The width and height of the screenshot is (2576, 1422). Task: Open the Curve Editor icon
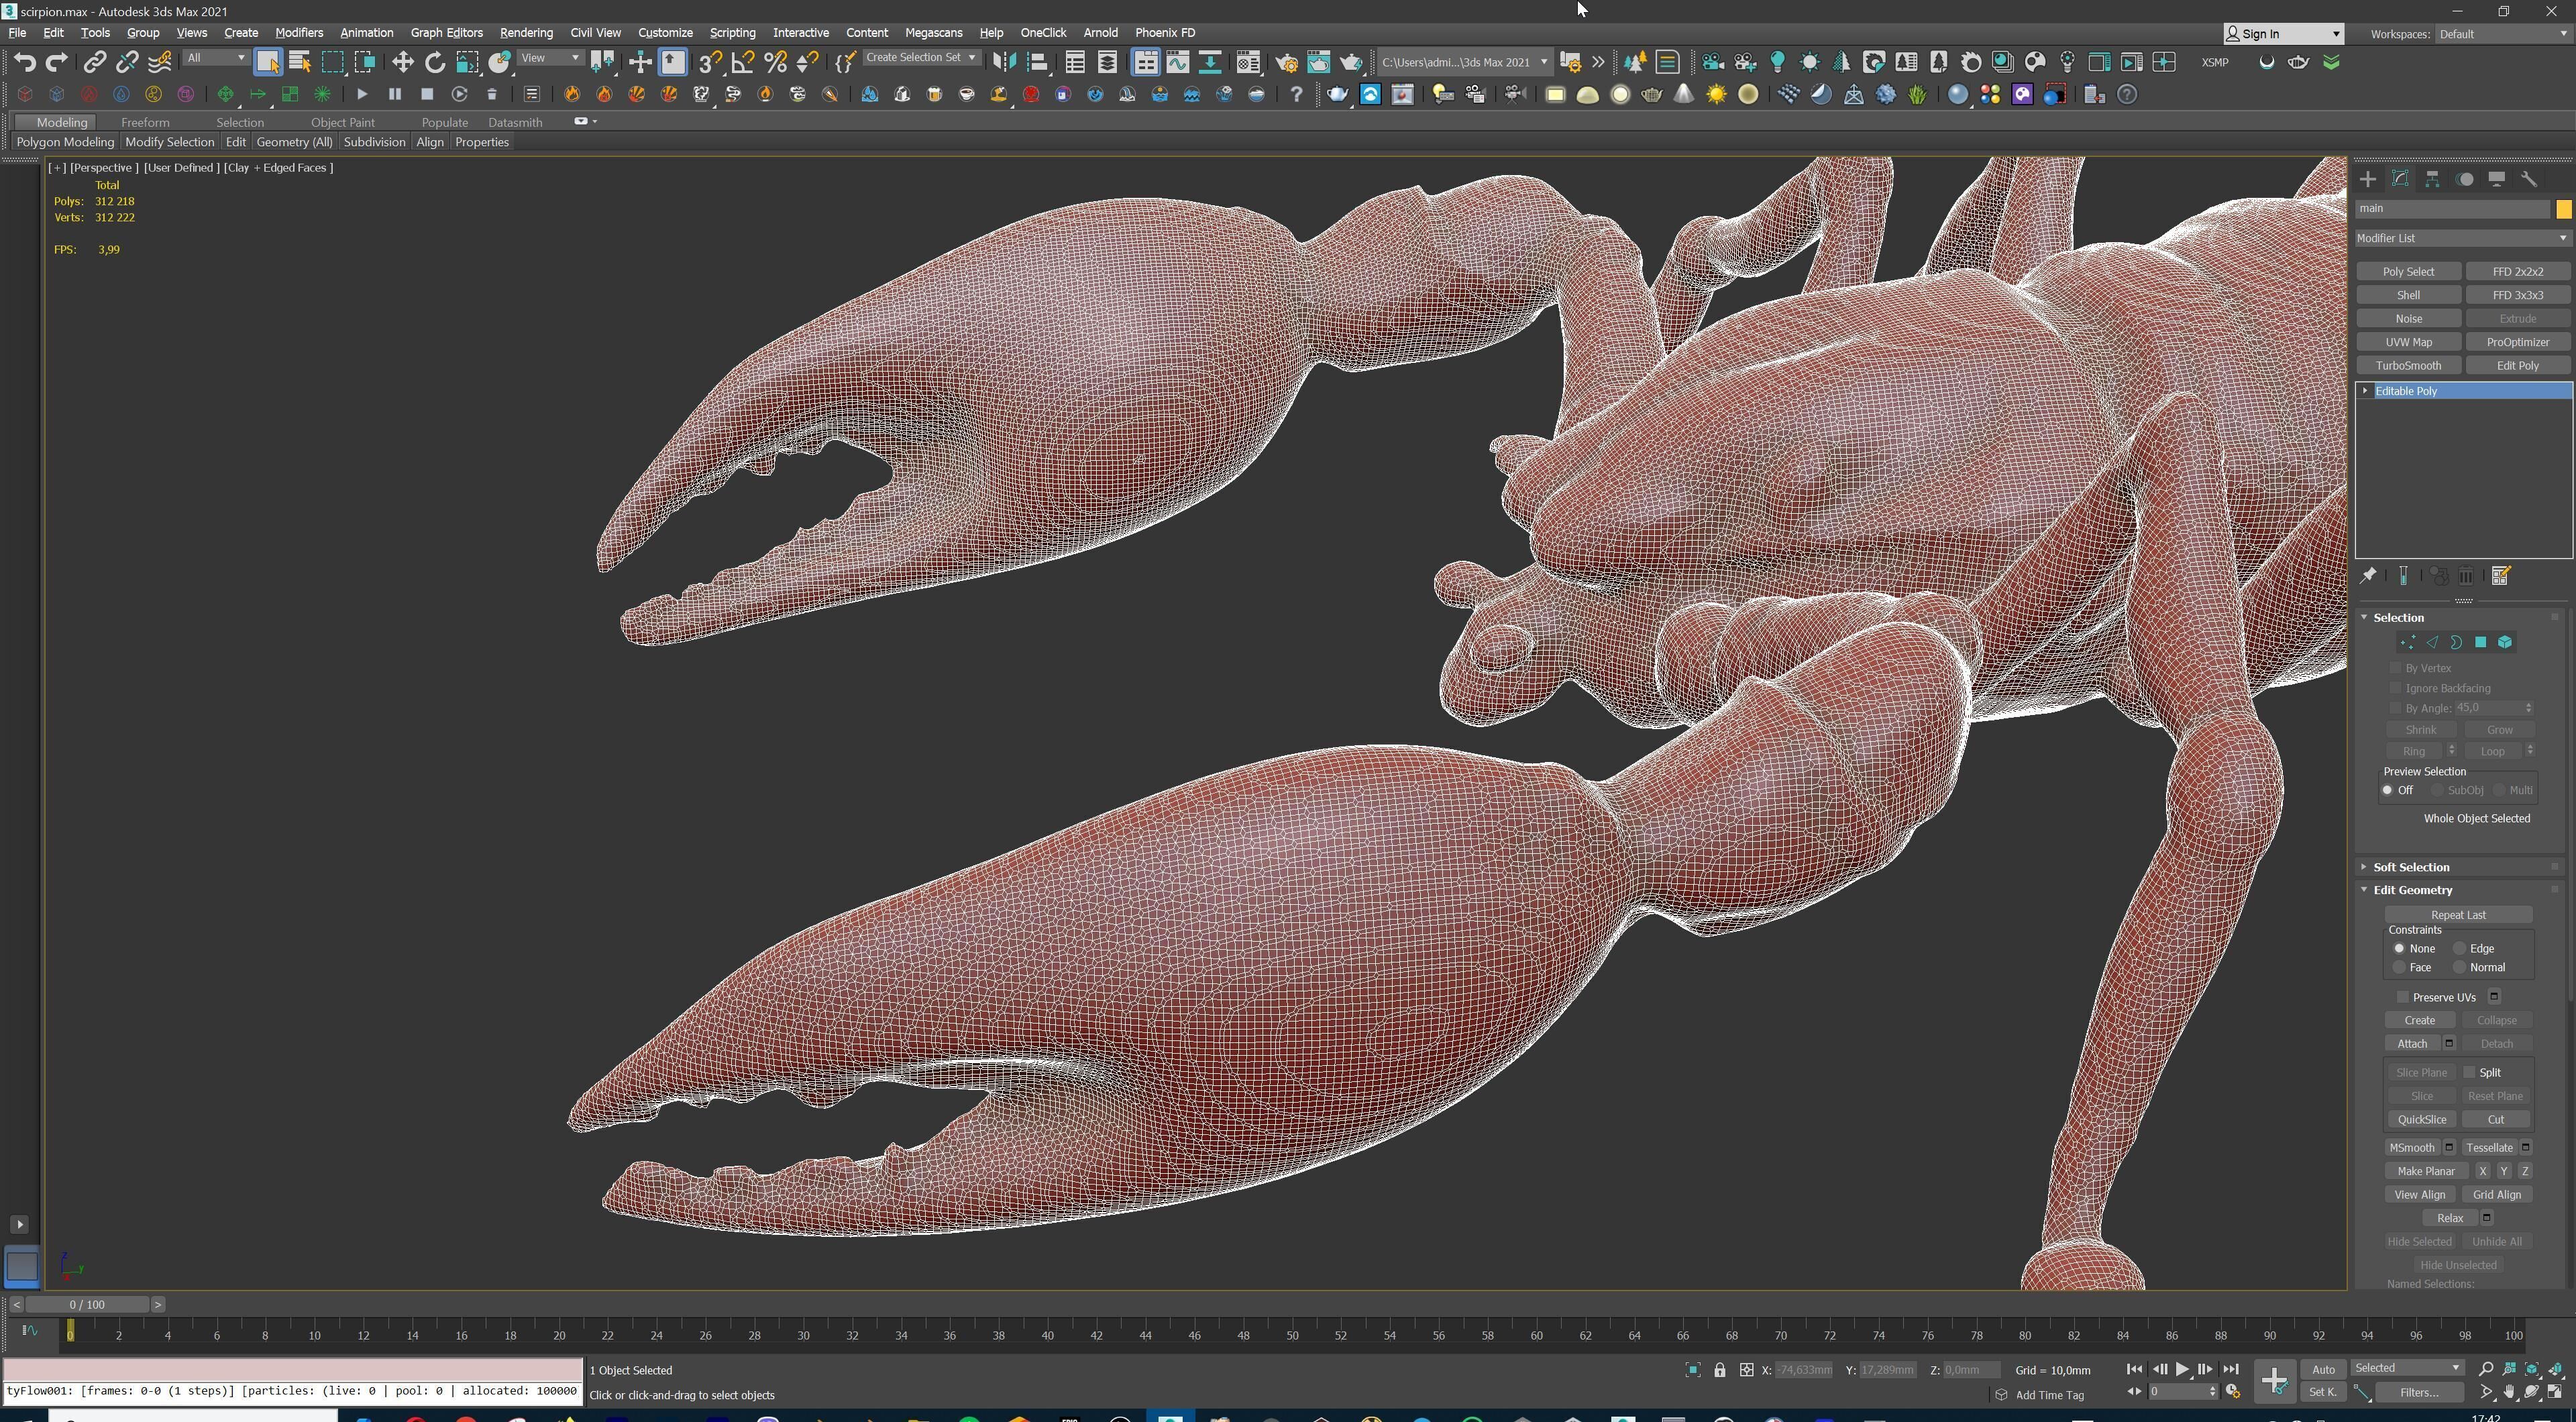pyautogui.click(x=1177, y=62)
